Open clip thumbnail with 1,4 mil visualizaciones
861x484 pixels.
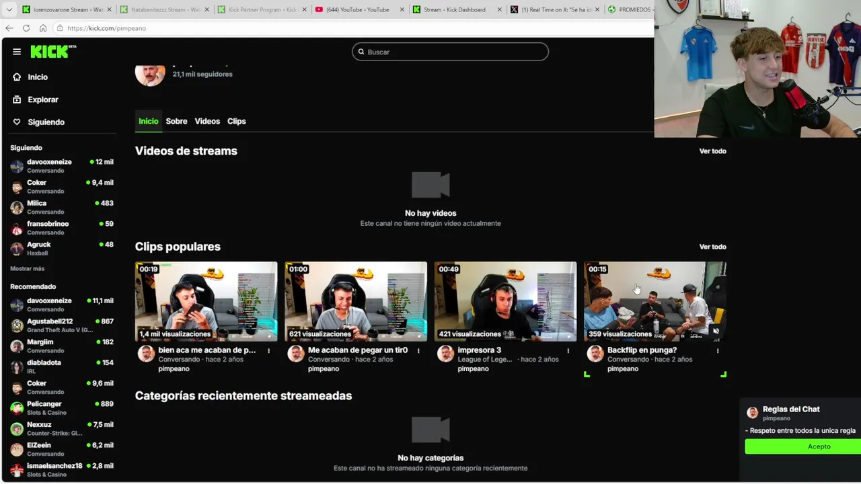coord(206,301)
